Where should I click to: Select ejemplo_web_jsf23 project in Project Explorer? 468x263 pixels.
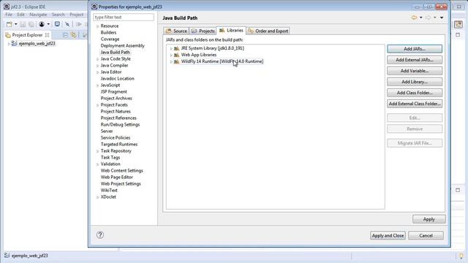pos(37,44)
